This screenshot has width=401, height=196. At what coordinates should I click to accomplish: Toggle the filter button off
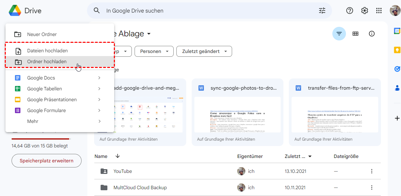click(x=339, y=34)
